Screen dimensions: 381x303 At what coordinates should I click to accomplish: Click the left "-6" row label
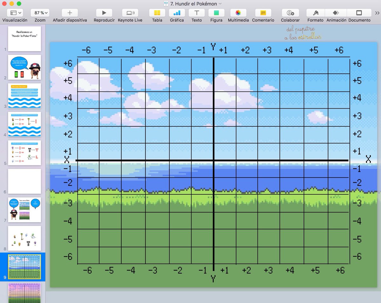pos(68,256)
